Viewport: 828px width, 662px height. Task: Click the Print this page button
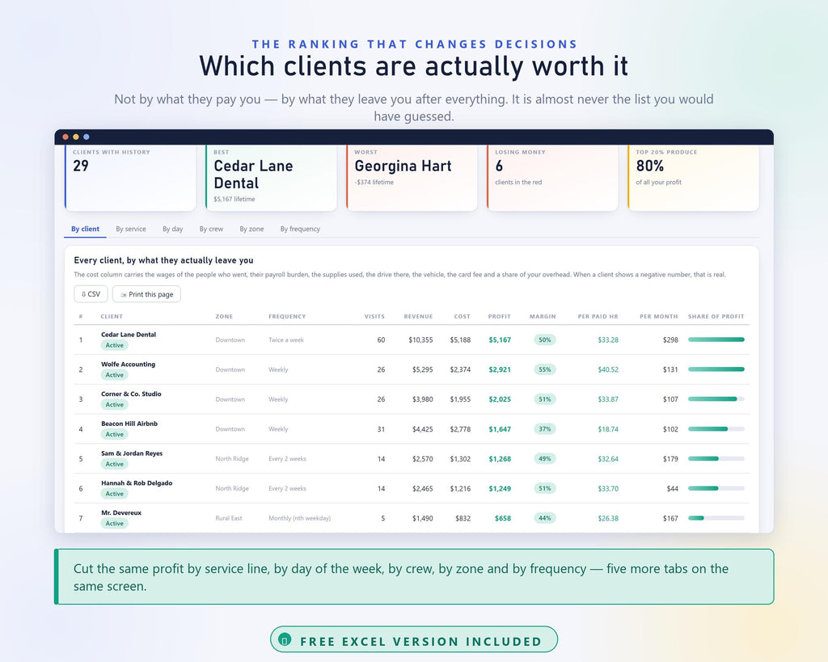(x=146, y=294)
